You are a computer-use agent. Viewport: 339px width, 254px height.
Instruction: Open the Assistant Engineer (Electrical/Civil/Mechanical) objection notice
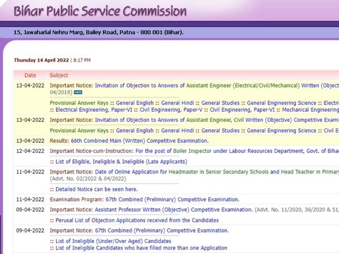pos(217,86)
